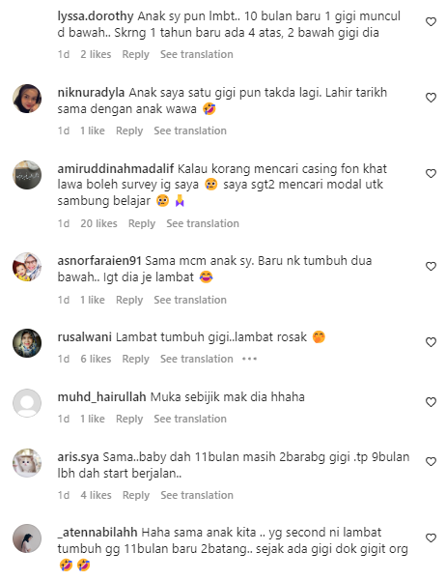Like rusalwani's comment heart icon
The image size is (446, 581).
point(431,342)
